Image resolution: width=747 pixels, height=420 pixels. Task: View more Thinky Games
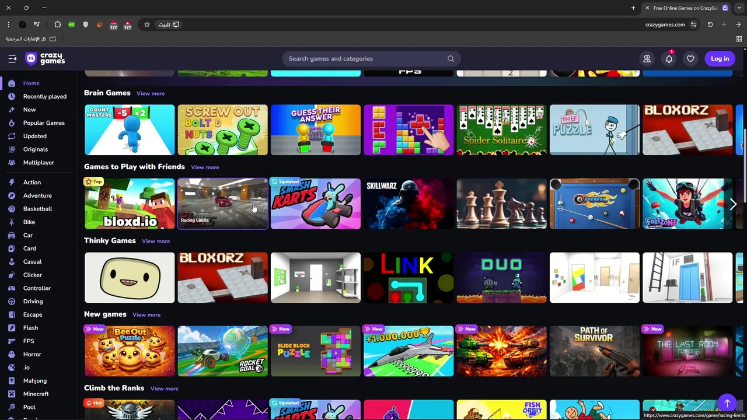click(156, 241)
